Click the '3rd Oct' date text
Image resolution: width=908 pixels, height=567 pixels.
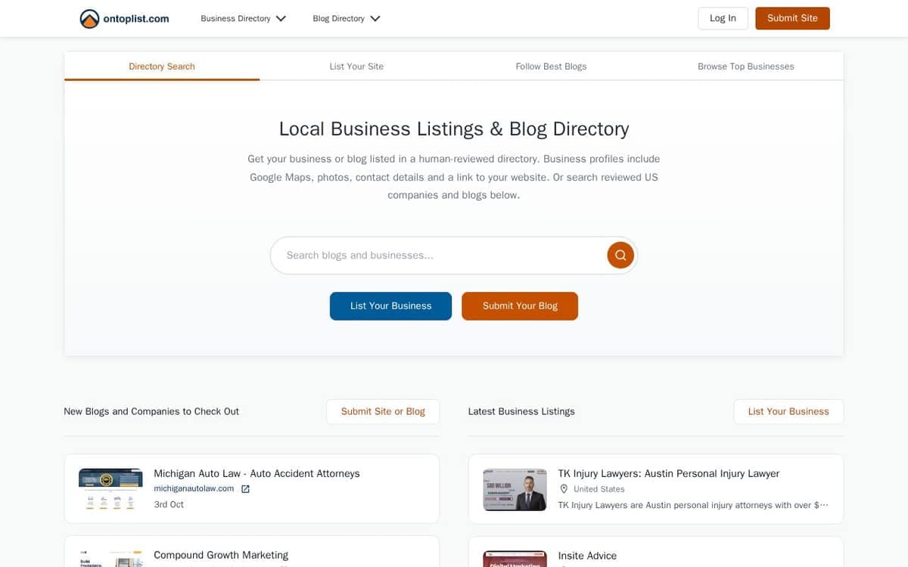point(169,504)
